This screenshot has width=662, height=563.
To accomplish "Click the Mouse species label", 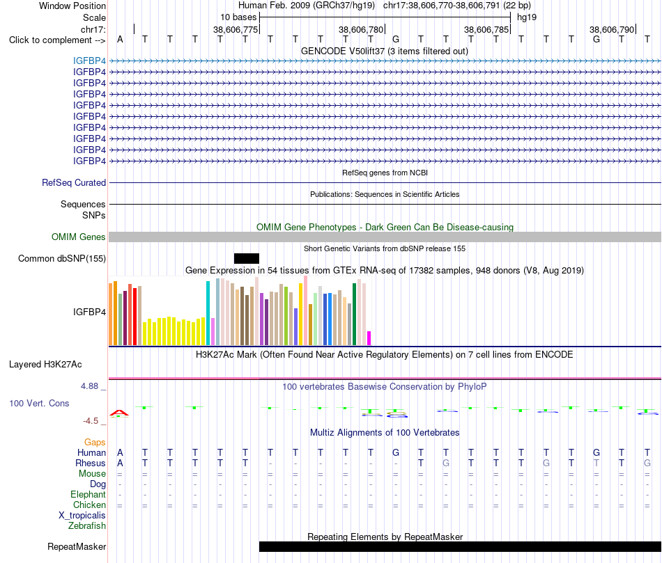I will 92,474.
